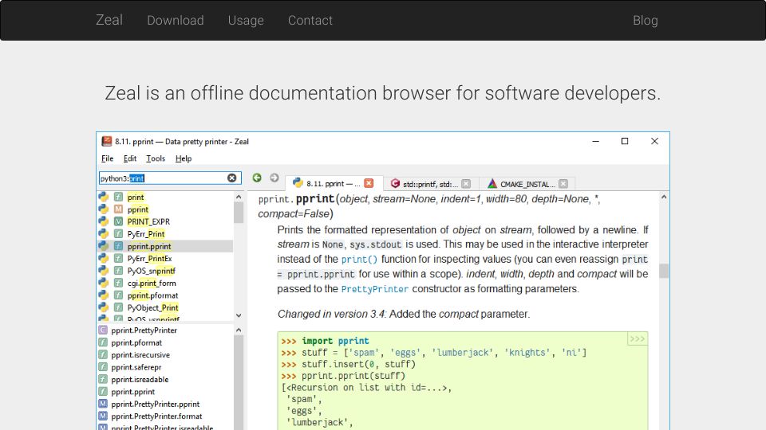Click the CMake triangle icon on the tab

click(x=492, y=183)
